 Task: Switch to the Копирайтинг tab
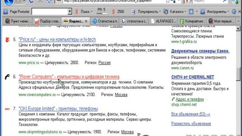click(192, 21)
